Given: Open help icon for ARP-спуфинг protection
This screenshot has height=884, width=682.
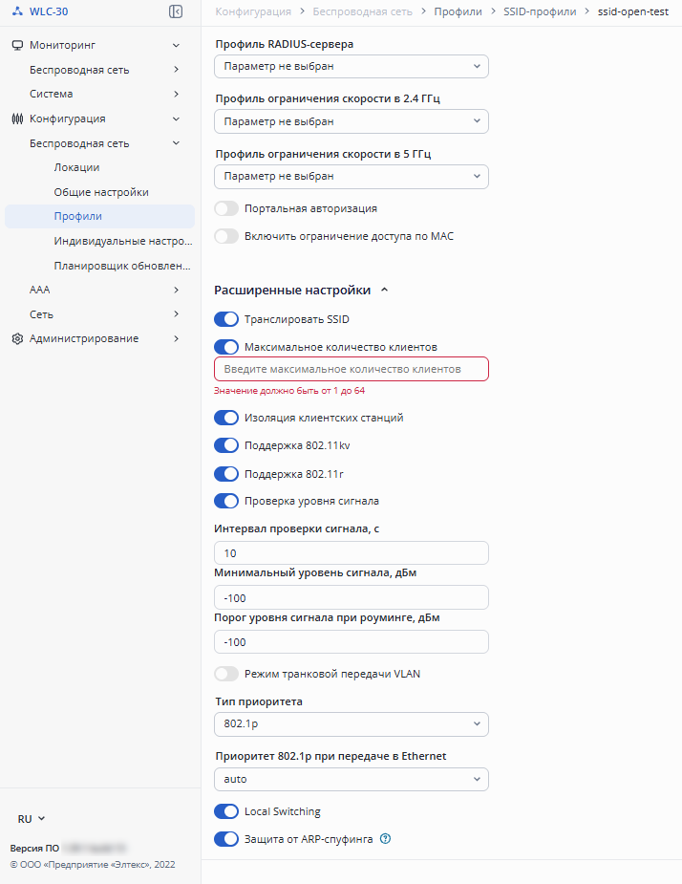Looking at the screenshot, I should point(386,839).
